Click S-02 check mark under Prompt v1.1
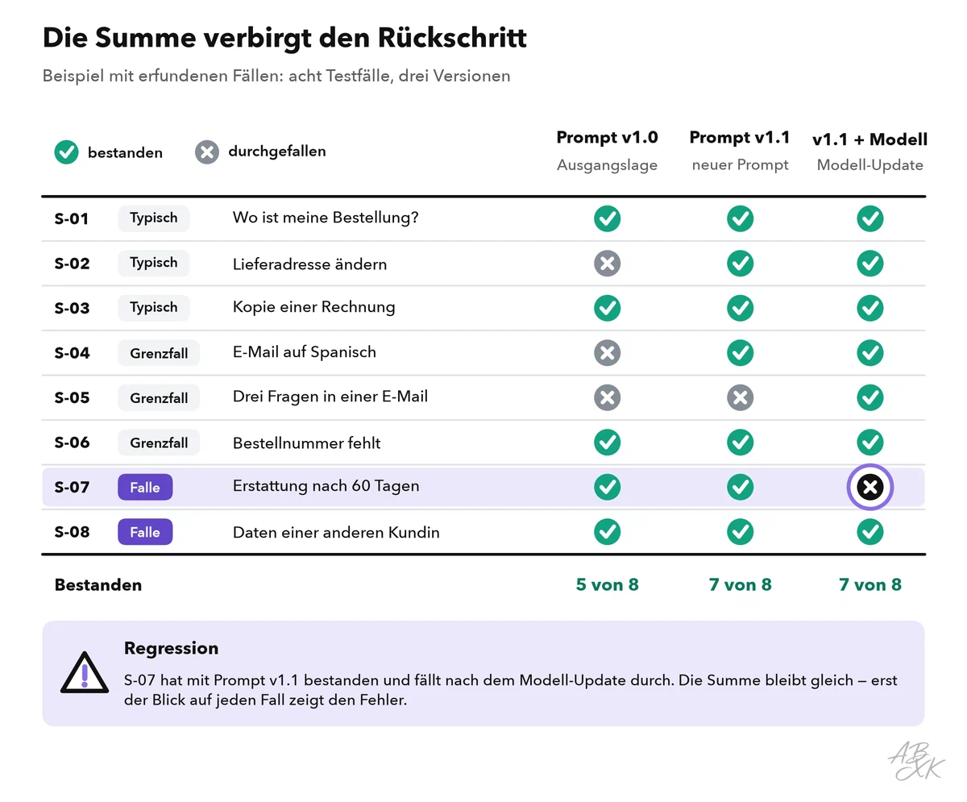 click(741, 264)
